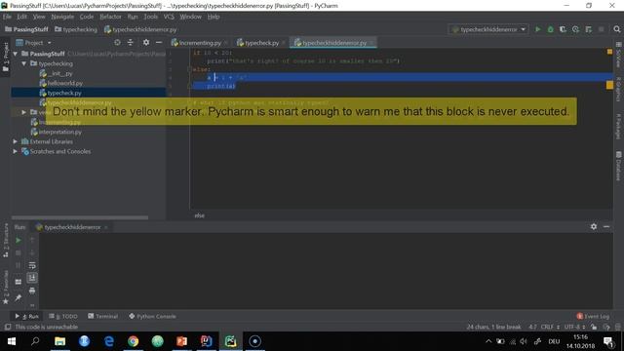Toggle the file read-only lock icon

[594, 327]
